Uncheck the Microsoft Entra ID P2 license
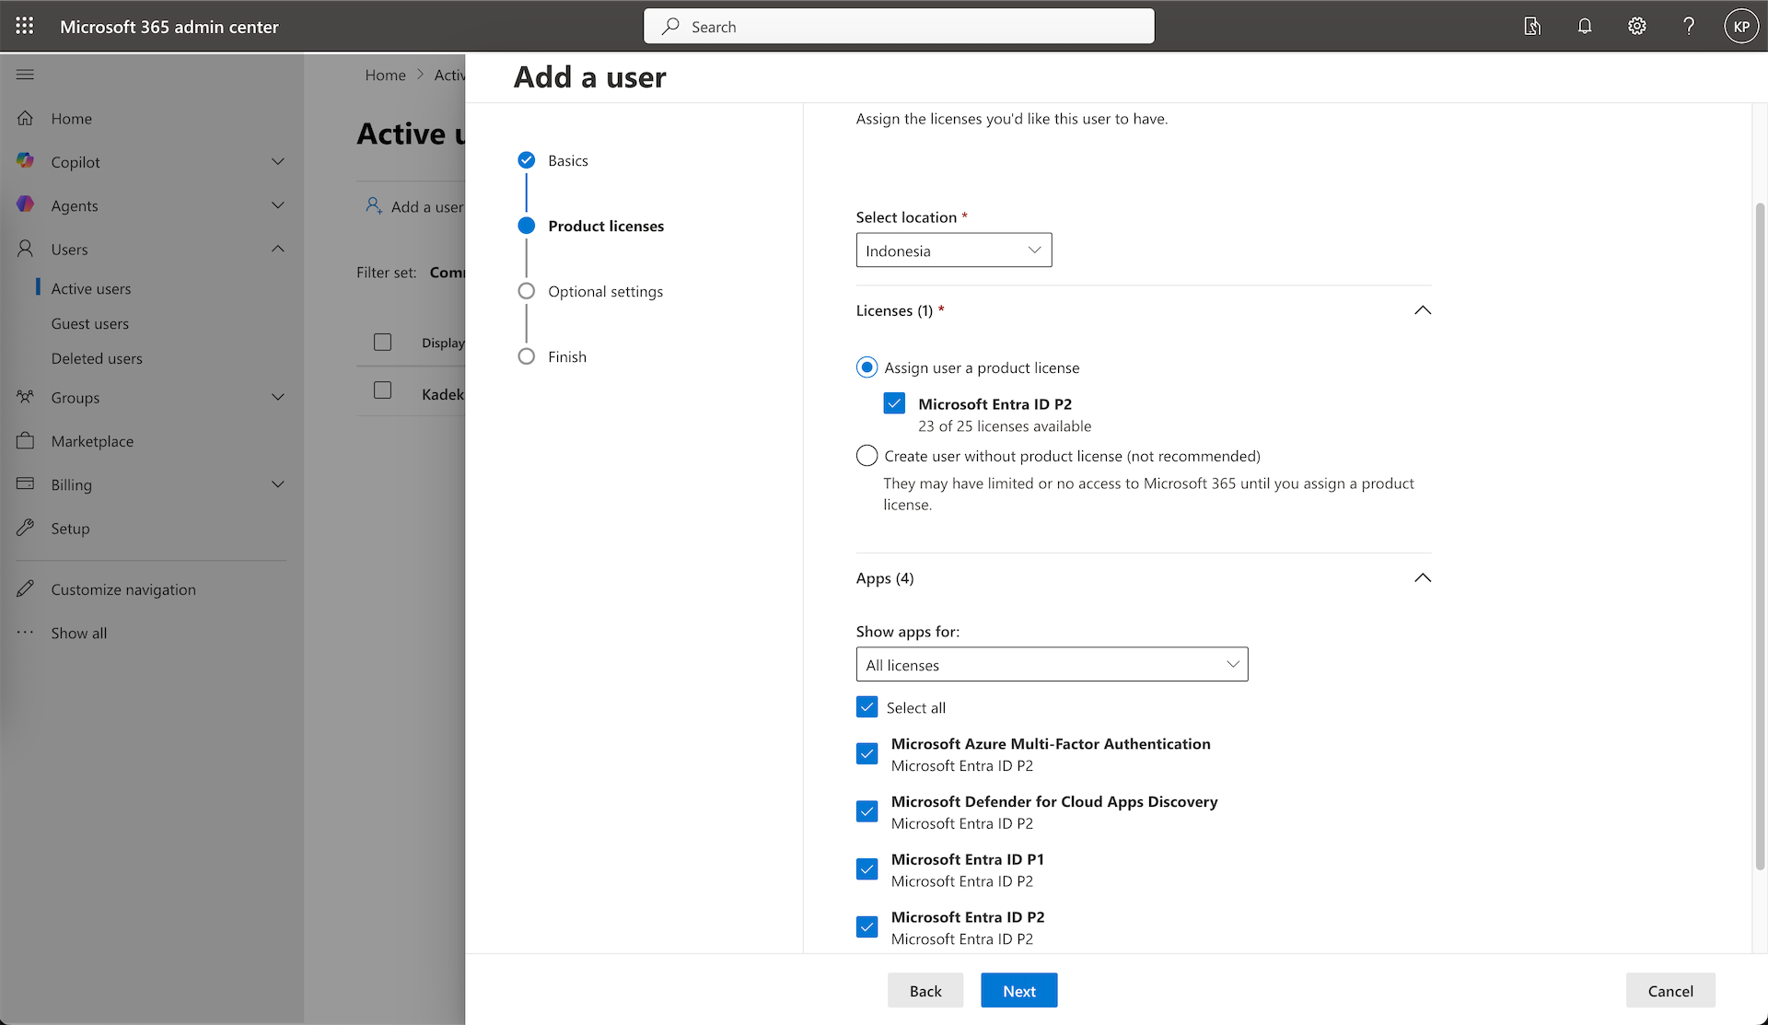1768x1025 pixels. coord(894,403)
